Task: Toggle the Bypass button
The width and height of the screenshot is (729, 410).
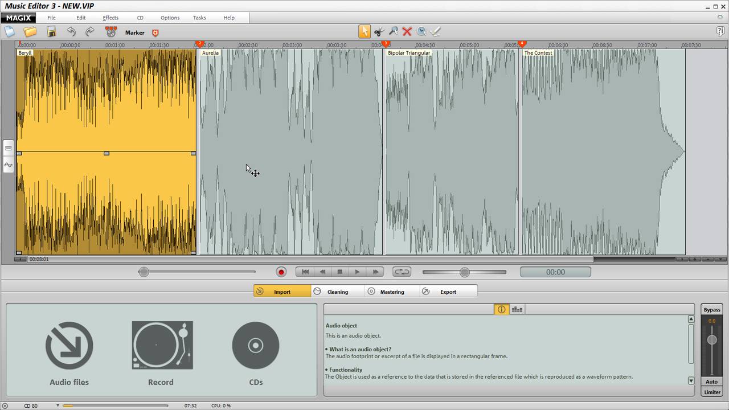Action: coord(712,310)
